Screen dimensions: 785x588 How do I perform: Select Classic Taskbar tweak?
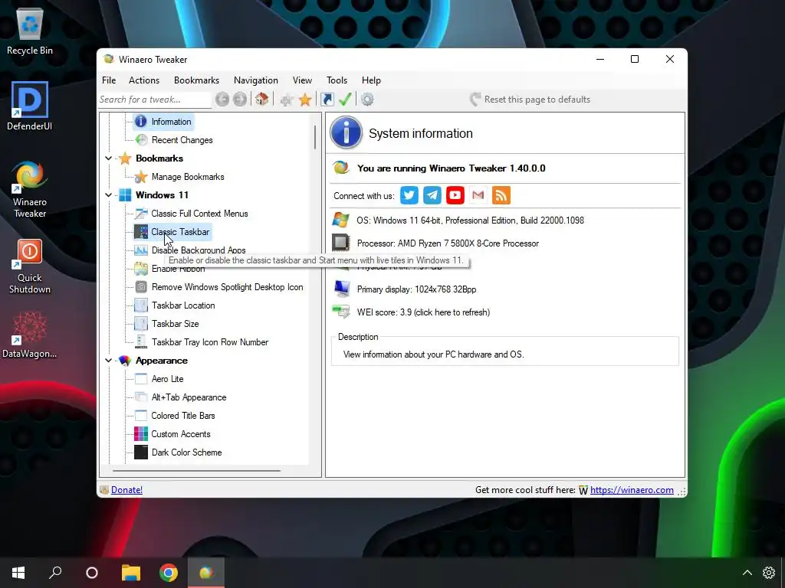[x=180, y=232]
